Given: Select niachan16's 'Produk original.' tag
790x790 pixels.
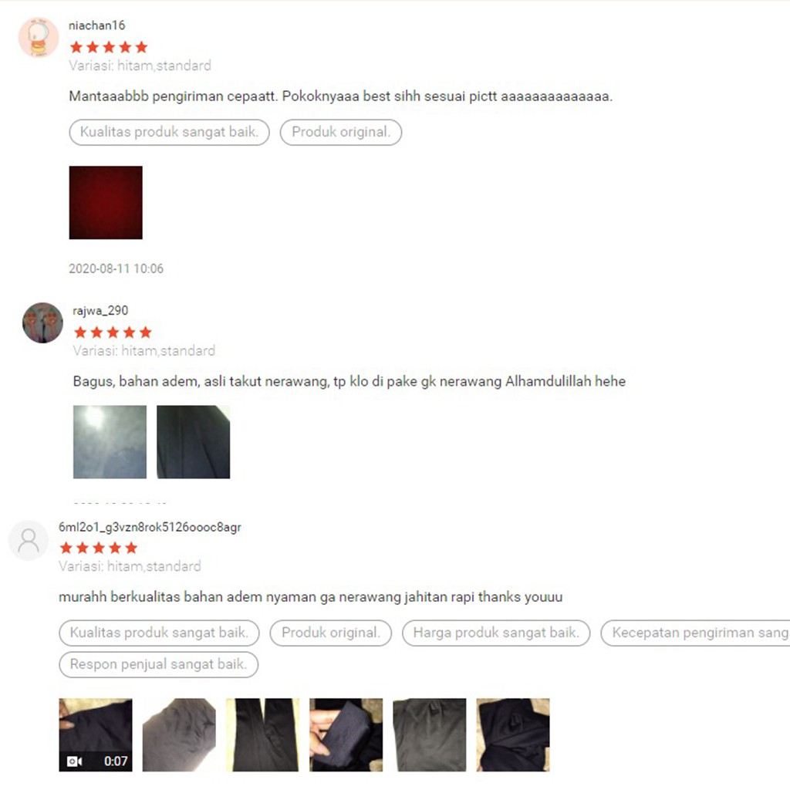Looking at the screenshot, I should click(341, 132).
